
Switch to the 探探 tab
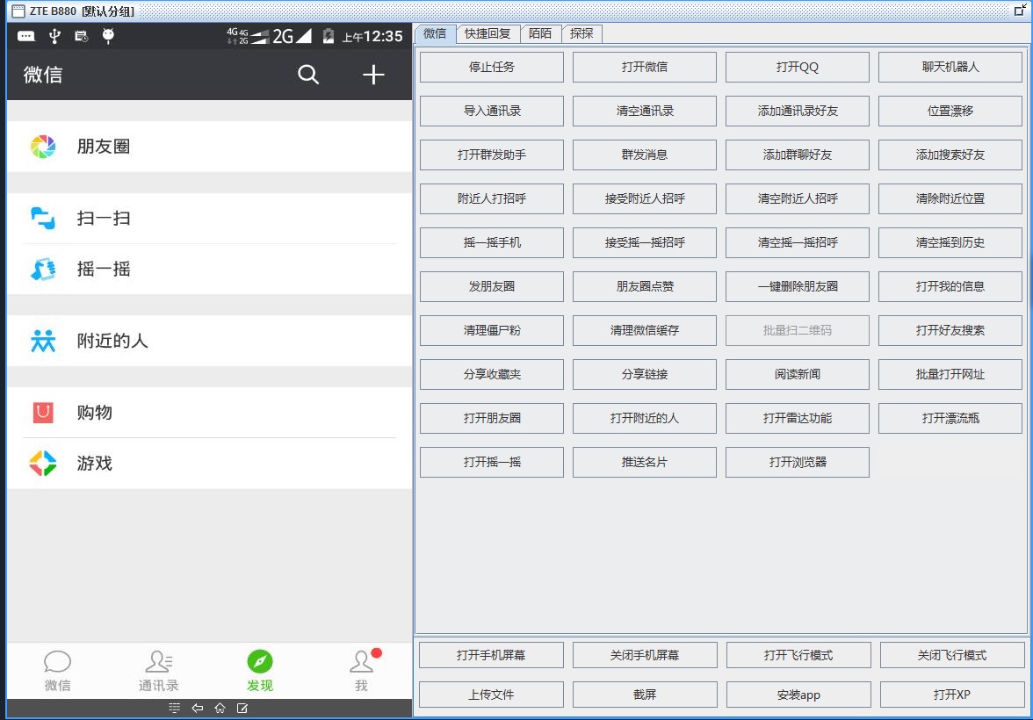coord(582,33)
